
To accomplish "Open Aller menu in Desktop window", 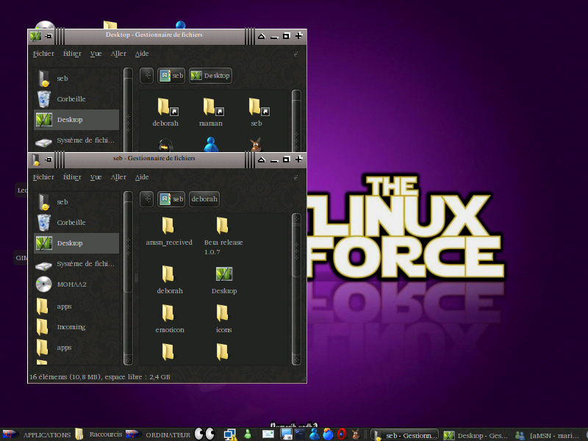I will pos(118,54).
